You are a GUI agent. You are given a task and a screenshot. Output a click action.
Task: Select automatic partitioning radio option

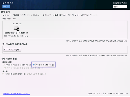coord(3,65)
